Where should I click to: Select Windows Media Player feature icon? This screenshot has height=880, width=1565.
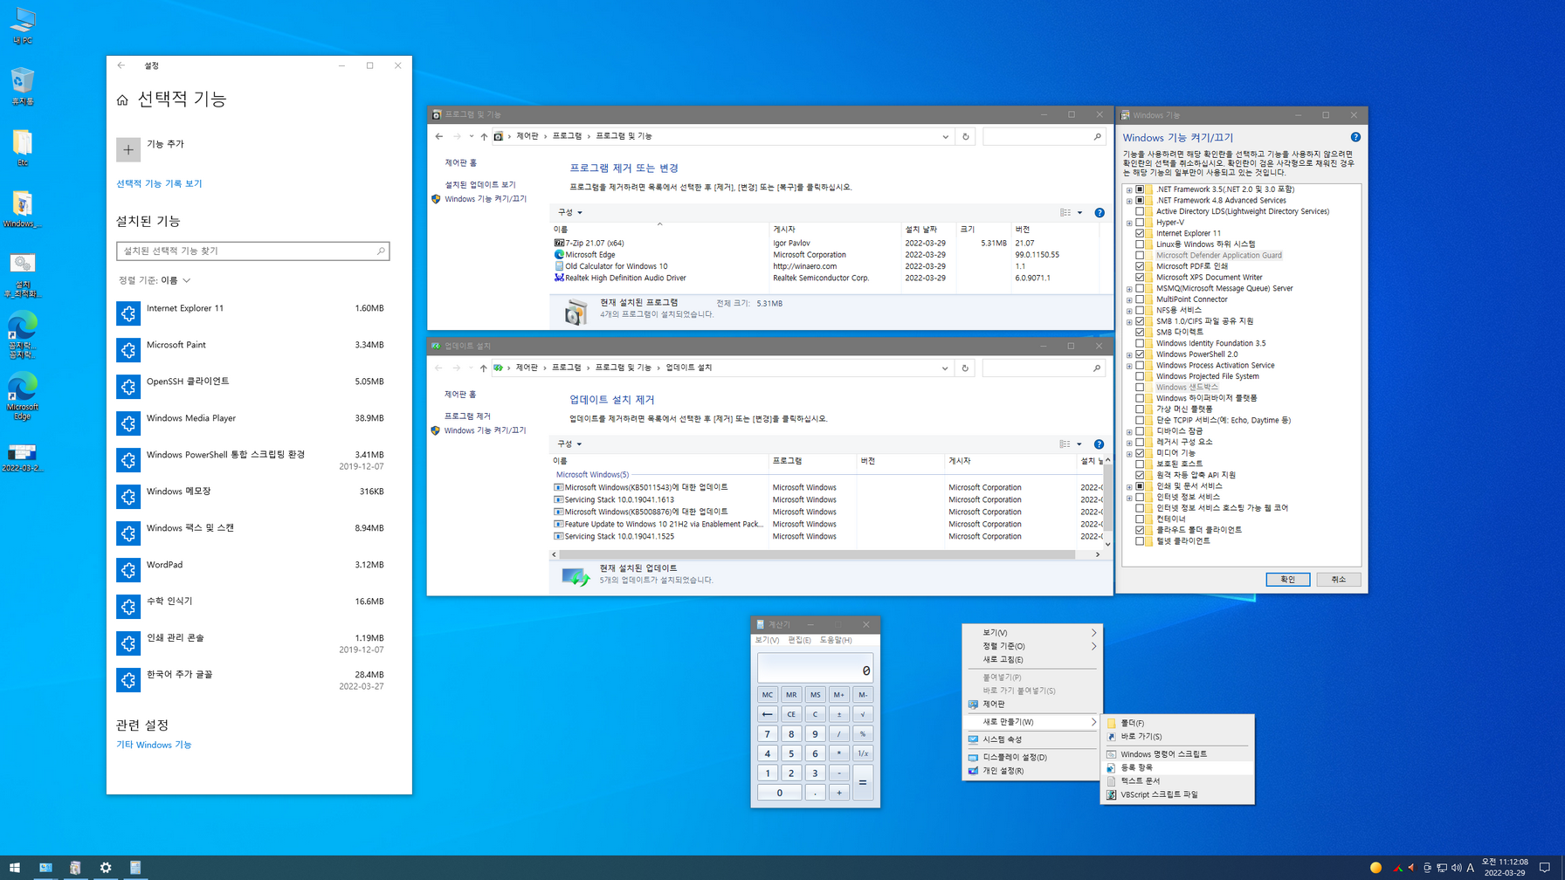(128, 423)
